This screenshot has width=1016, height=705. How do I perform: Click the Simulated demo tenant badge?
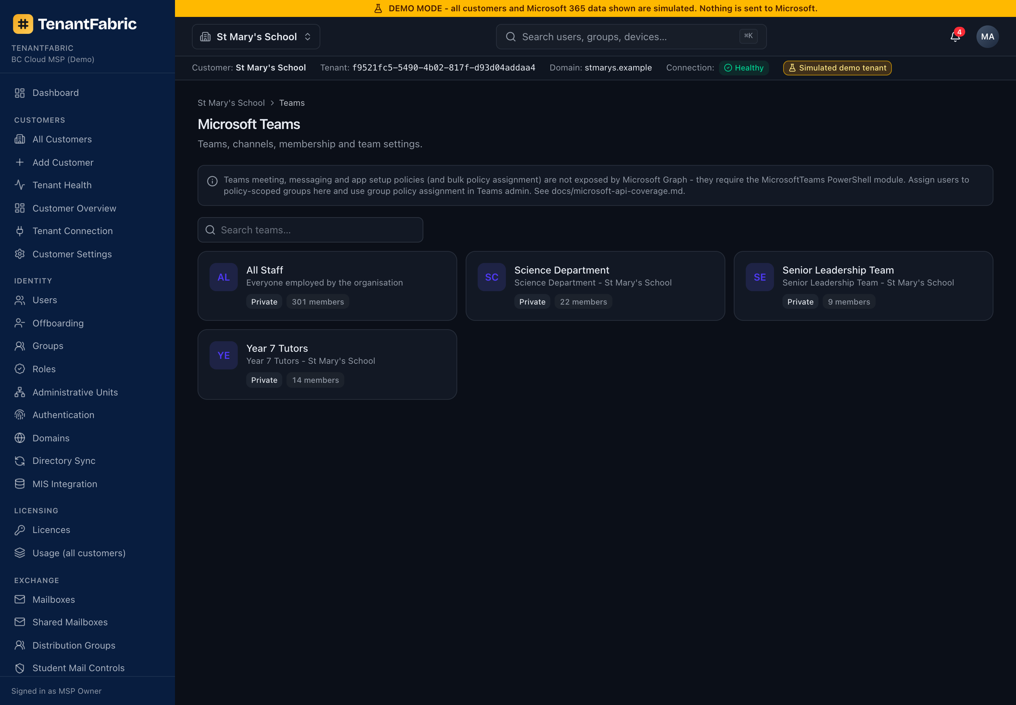pyautogui.click(x=837, y=68)
